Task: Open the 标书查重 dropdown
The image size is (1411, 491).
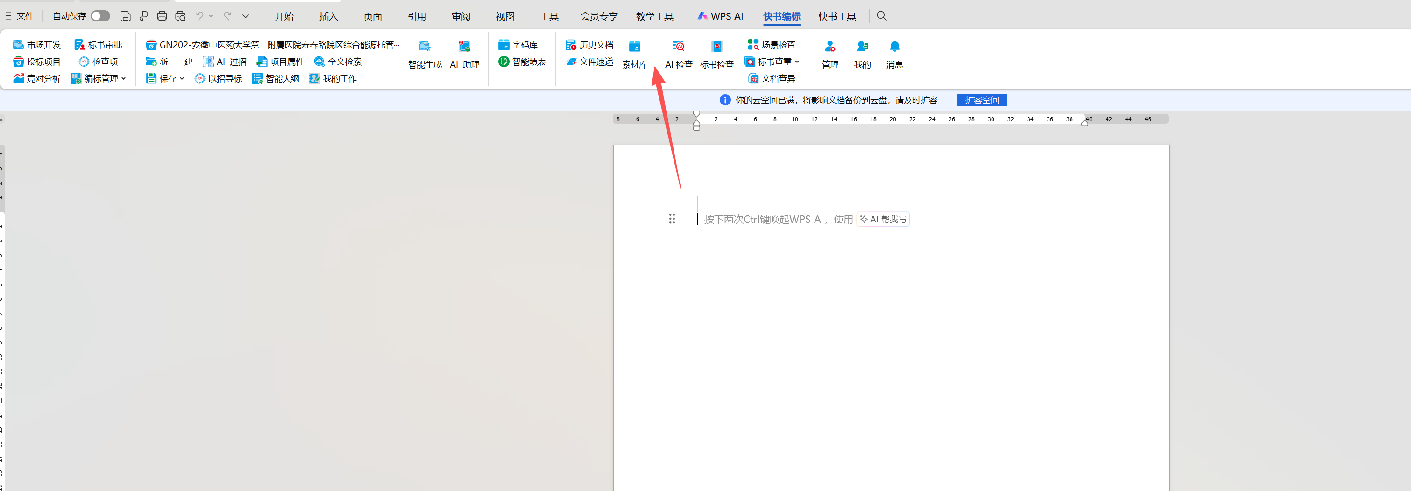Action: pyautogui.click(x=797, y=61)
